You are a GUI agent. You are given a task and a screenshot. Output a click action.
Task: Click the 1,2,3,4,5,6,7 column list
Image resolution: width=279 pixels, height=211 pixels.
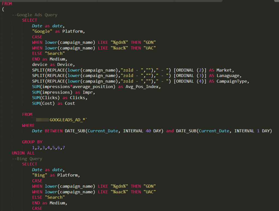(48, 148)
